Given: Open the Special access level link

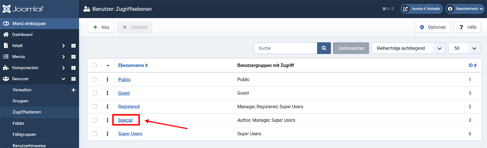Looking at the screenshot, I should click(125, 120).
